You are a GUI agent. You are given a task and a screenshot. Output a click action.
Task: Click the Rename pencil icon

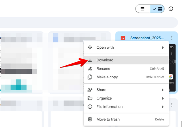(90, 68)
